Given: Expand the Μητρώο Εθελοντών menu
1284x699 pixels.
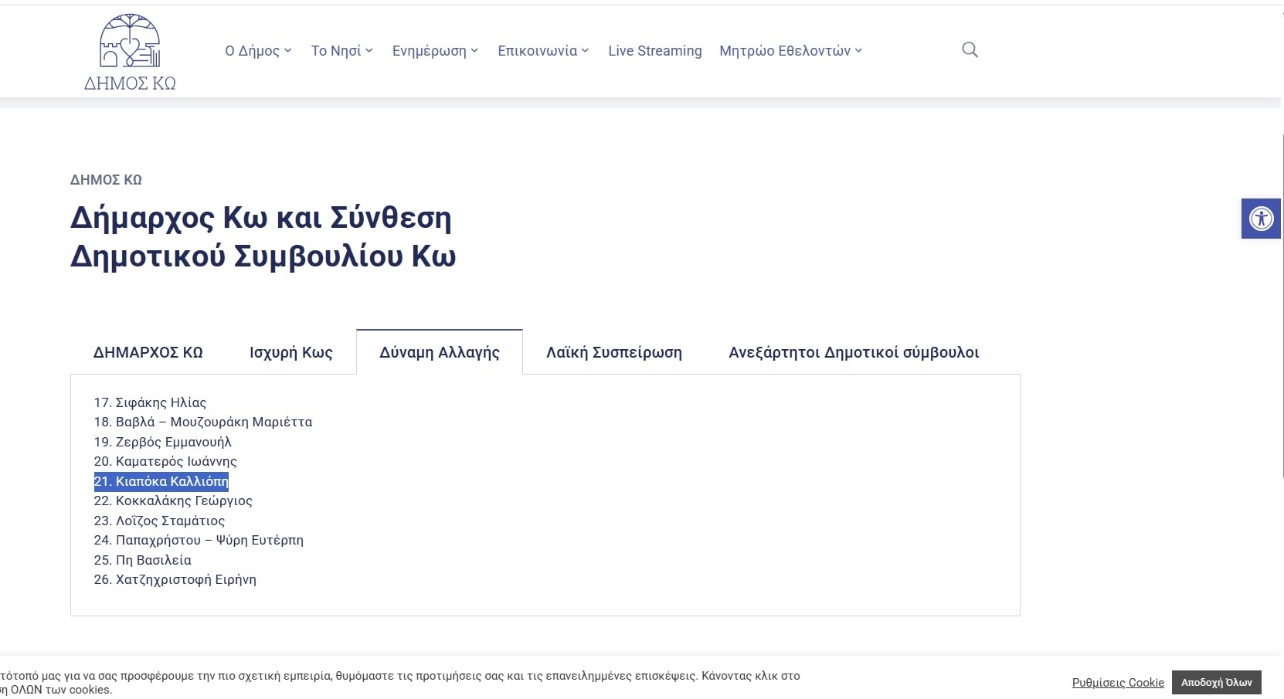Looking at the screenshot, I should click(x=790, y=51).
